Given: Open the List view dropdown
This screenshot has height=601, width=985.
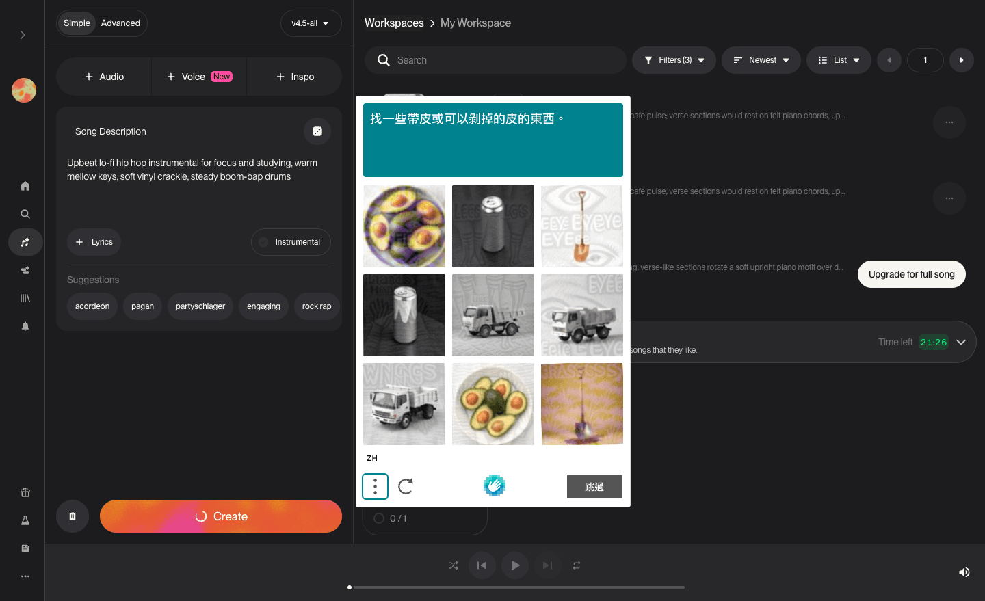Looking at the screenshot, I should (839, 60).
